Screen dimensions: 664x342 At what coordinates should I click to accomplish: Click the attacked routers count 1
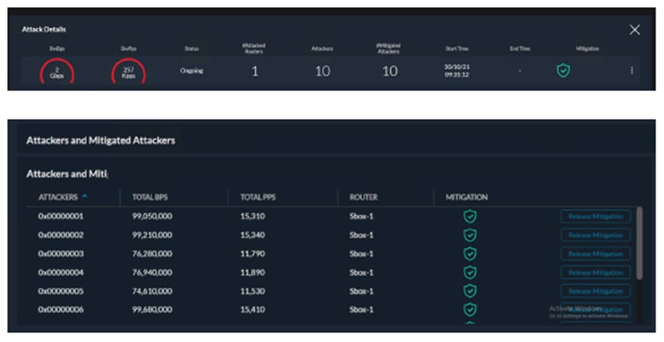pyautogui.click(x=255, y=71)
